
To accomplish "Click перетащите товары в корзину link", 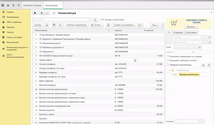I will [x=196, y=21].
